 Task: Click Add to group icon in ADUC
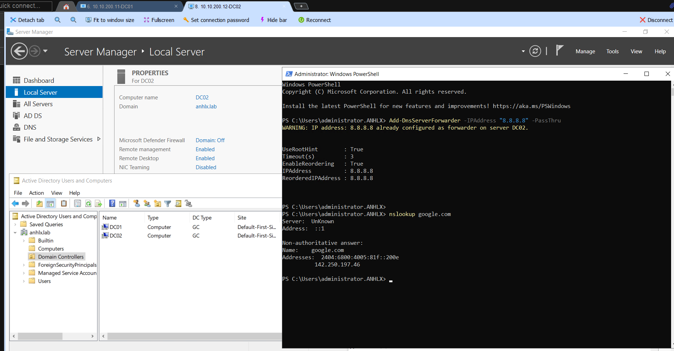[188, 204]
